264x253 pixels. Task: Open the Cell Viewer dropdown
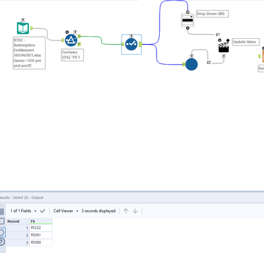[65, 211]
